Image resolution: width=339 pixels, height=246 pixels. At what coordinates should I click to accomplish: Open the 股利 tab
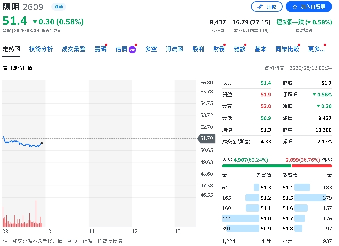[x=198, y=49]
